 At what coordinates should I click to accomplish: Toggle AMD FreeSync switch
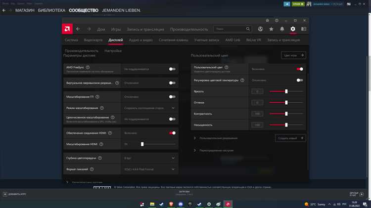(172, 69)
